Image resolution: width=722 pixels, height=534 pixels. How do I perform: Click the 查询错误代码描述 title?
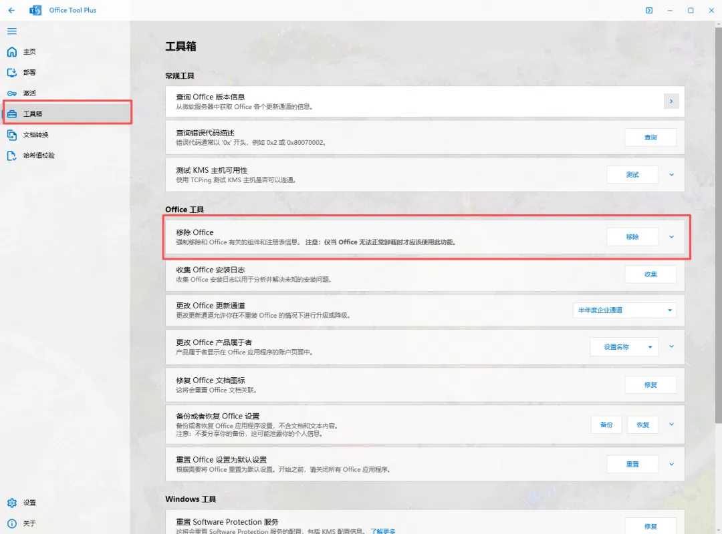pos(205,133)
